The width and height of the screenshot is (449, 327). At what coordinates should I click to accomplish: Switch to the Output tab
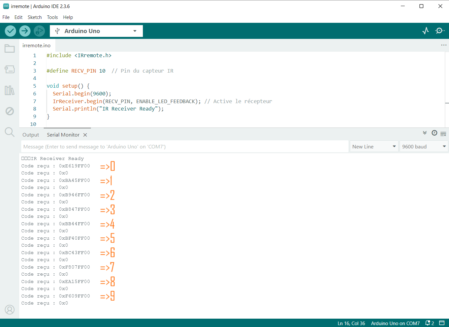tap(31, 135)
